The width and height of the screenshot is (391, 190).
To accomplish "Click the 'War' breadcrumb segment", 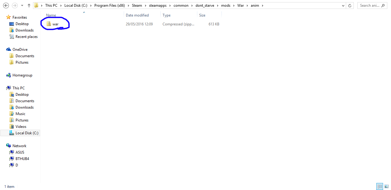I will tap(241, 6).
